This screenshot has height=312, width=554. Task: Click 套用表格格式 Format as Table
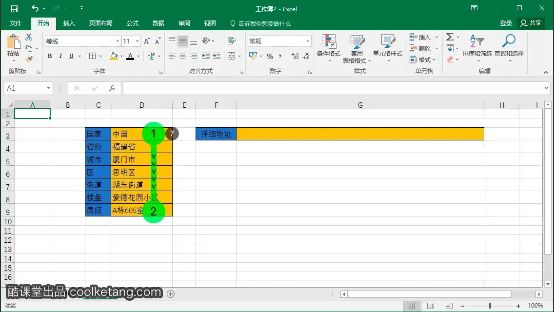tap(356, 49)
